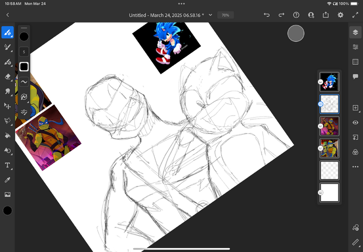Select the Live brushes tool

coord(7,47)
